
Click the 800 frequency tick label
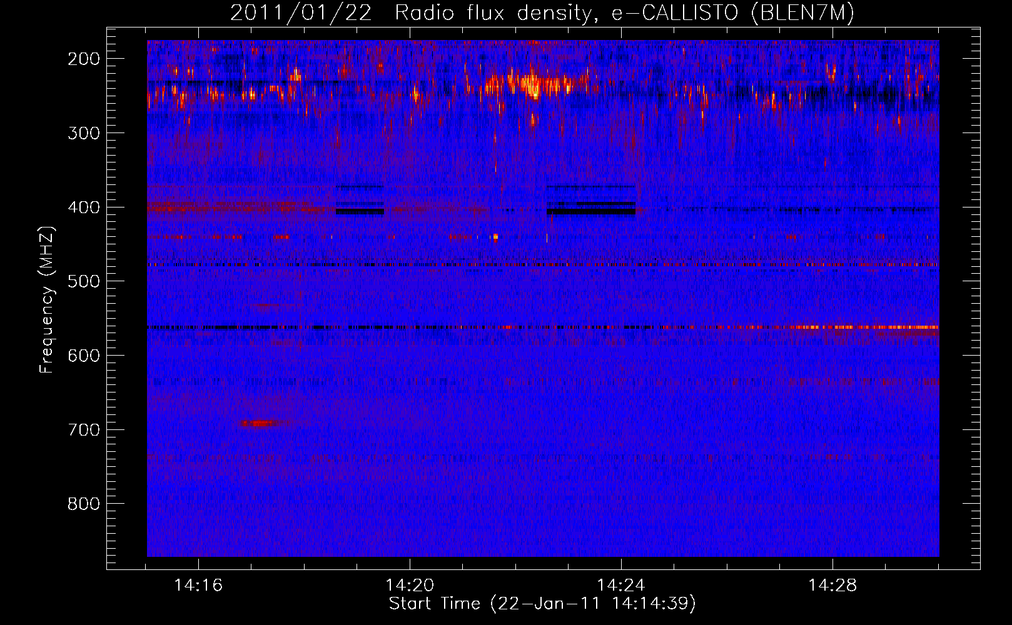(83, 504)
